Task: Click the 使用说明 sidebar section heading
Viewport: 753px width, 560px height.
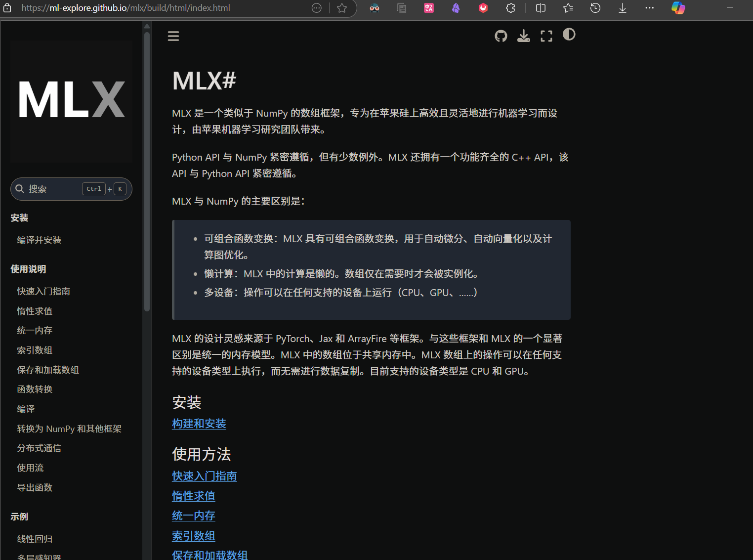Action: click(x=28, y=269)
